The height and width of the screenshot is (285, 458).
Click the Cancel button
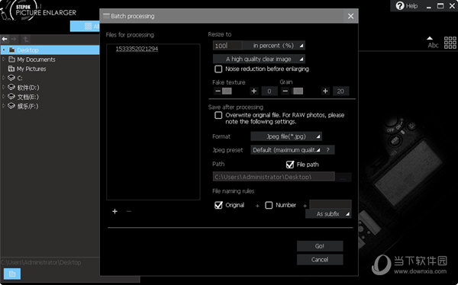[320, 259]
